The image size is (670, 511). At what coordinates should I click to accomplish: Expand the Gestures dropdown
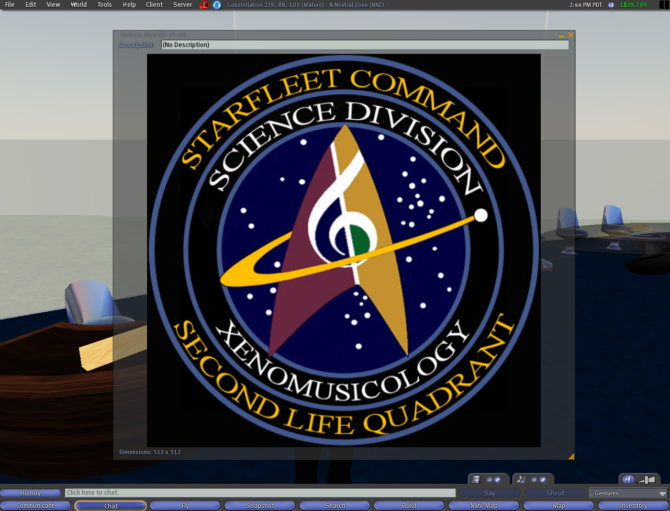click(629, 493)
